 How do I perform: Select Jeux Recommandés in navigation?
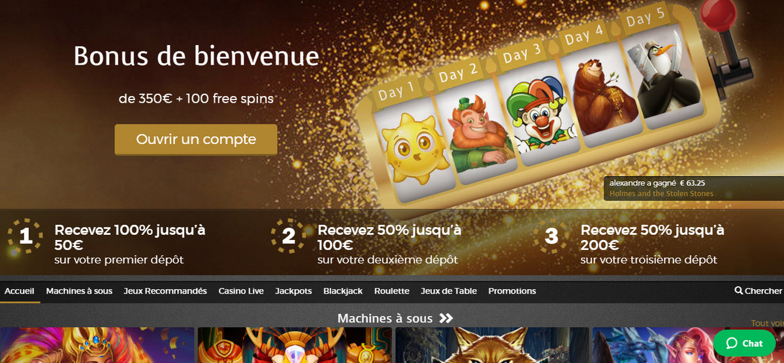(x=165, y=291)
